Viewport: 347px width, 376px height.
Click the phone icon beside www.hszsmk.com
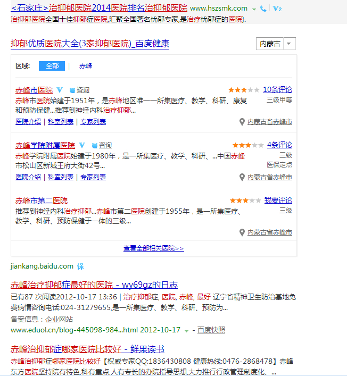point(263,9)
